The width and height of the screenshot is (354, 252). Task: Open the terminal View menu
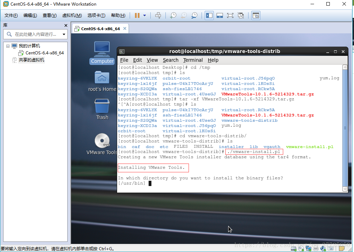[152, 60]
